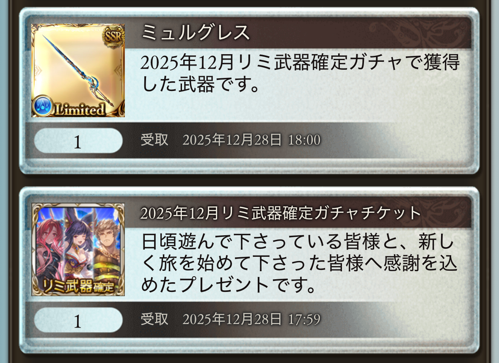499x363 pixels.
Task: Click the Limited label on weapon icon
Action: click(80, 110)
